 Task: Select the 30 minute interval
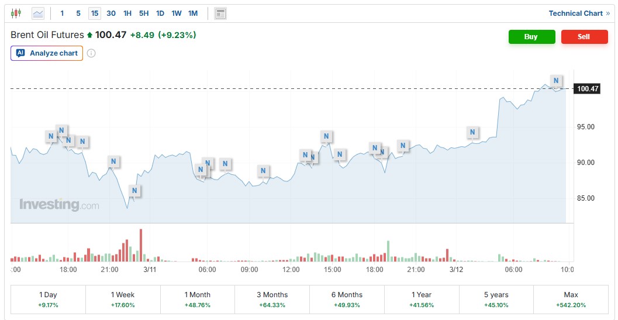coord(111,13)
